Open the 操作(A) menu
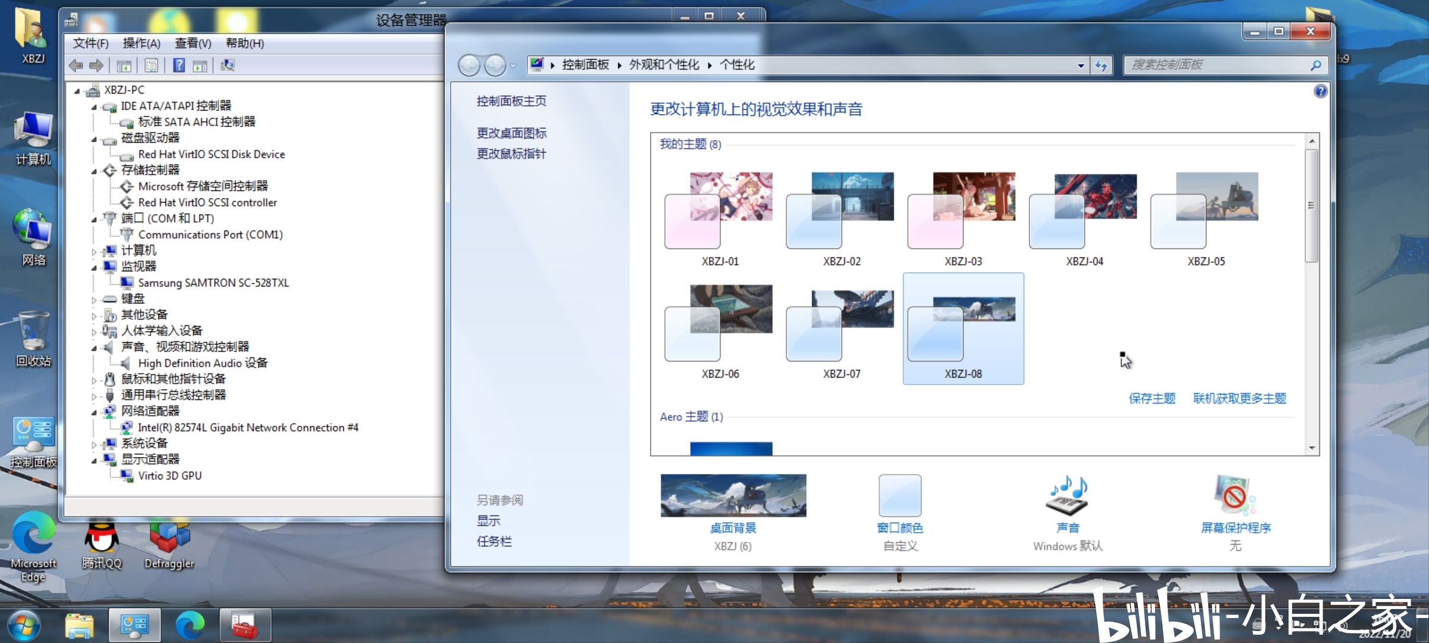This screenshot has height=643, width=1429. 142,43
